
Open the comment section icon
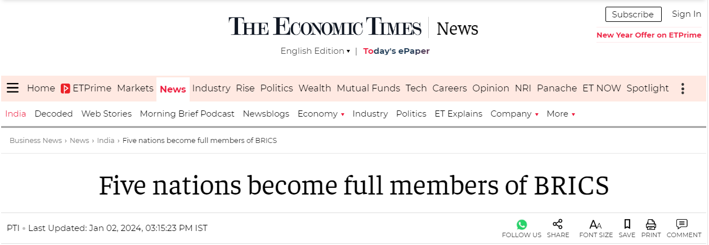click(681, 225)
